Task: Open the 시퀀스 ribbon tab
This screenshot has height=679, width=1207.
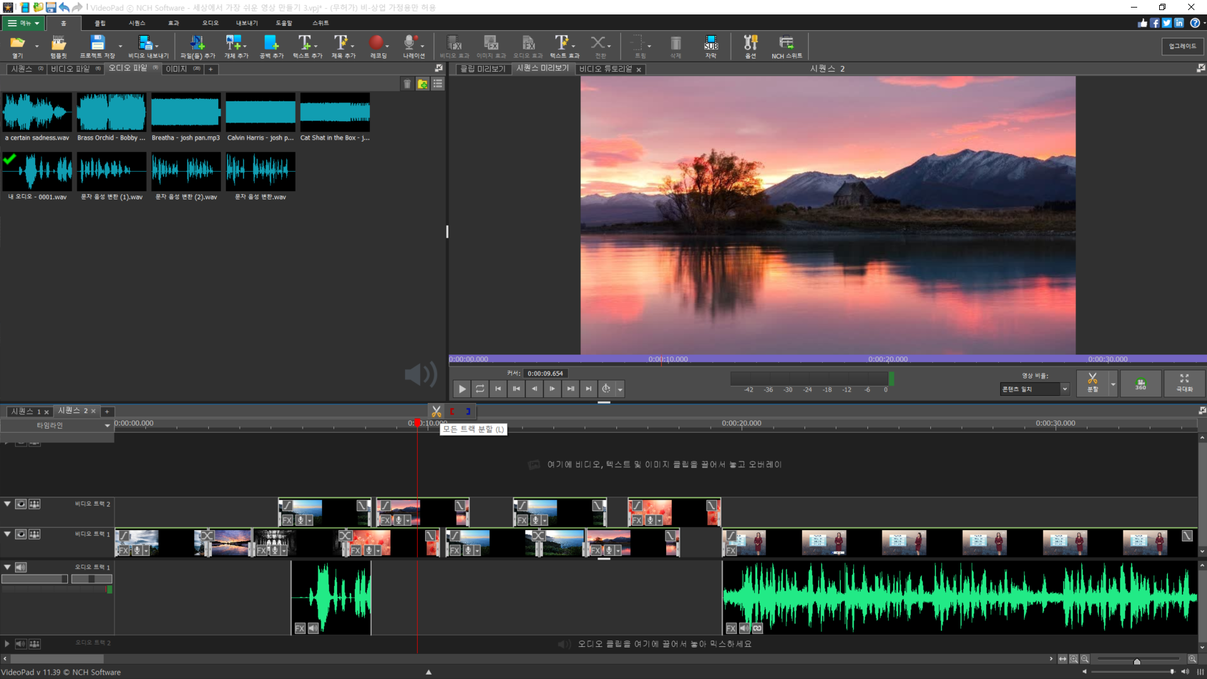Action: point(137,23)
